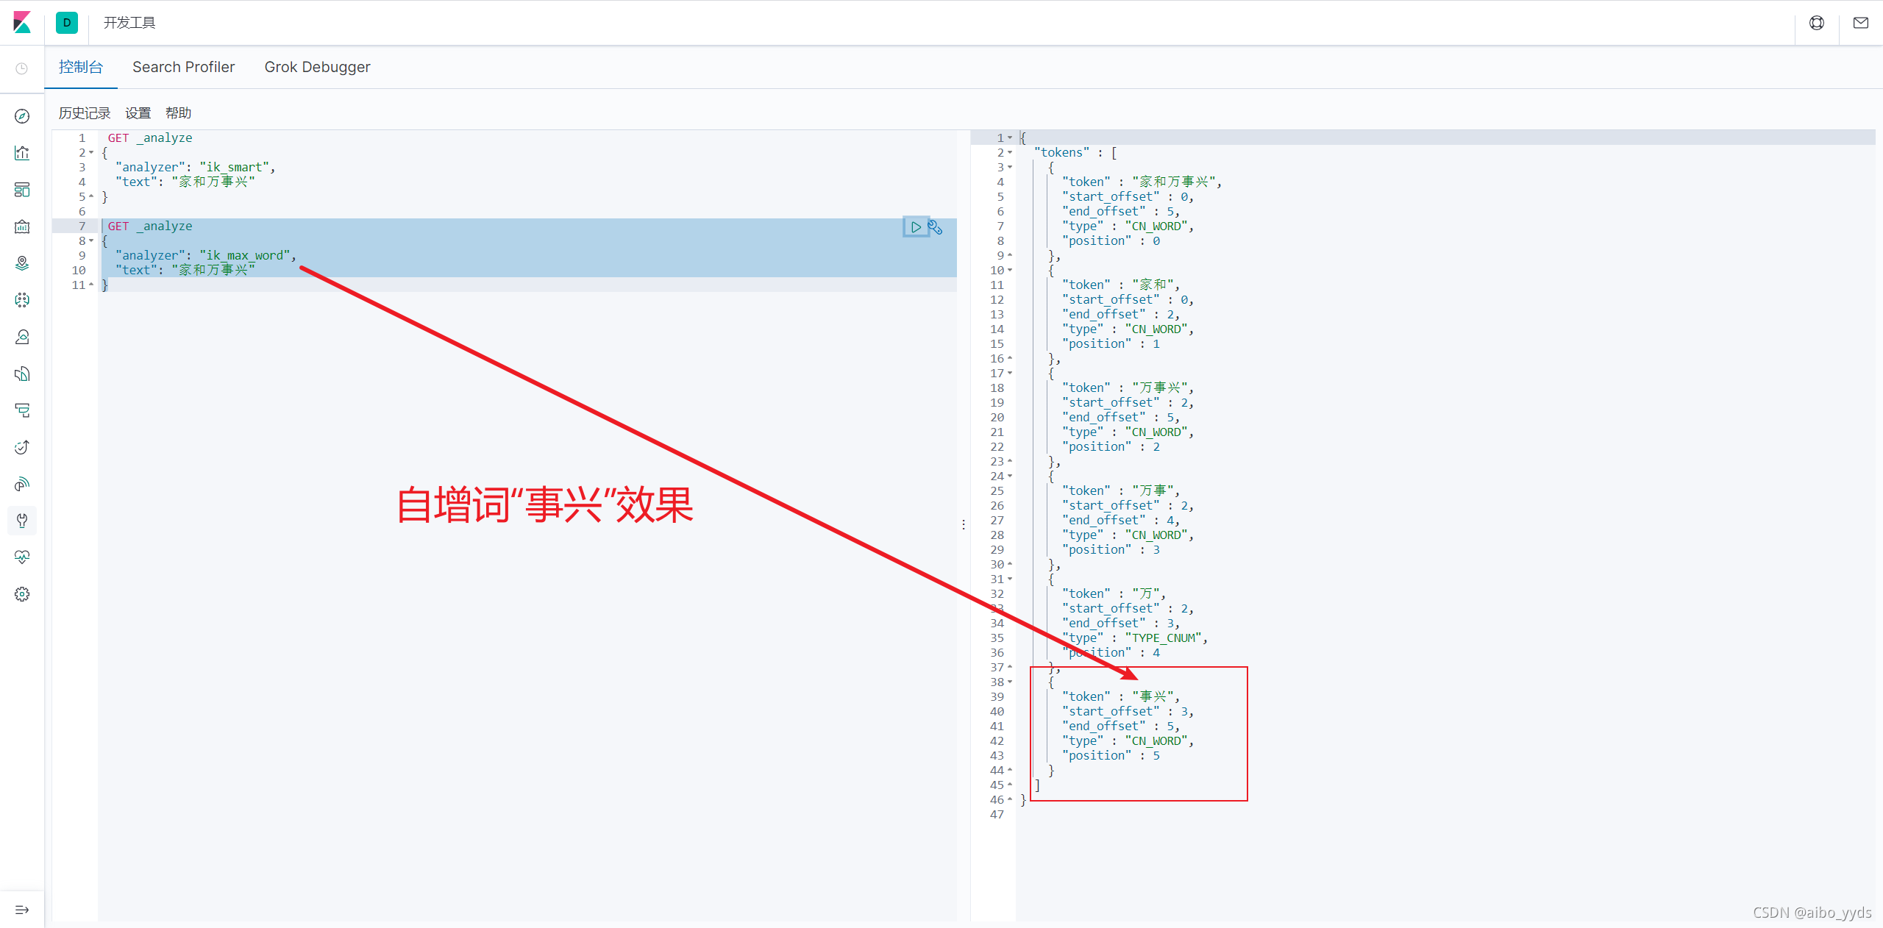Open the Discover compass sidebar icon

click(22, 116)
